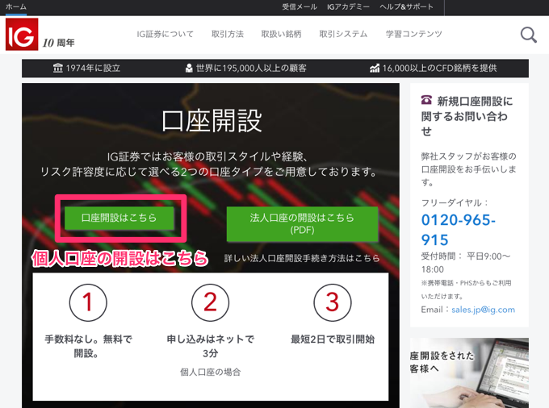Click the IG logo

(22, 34)
